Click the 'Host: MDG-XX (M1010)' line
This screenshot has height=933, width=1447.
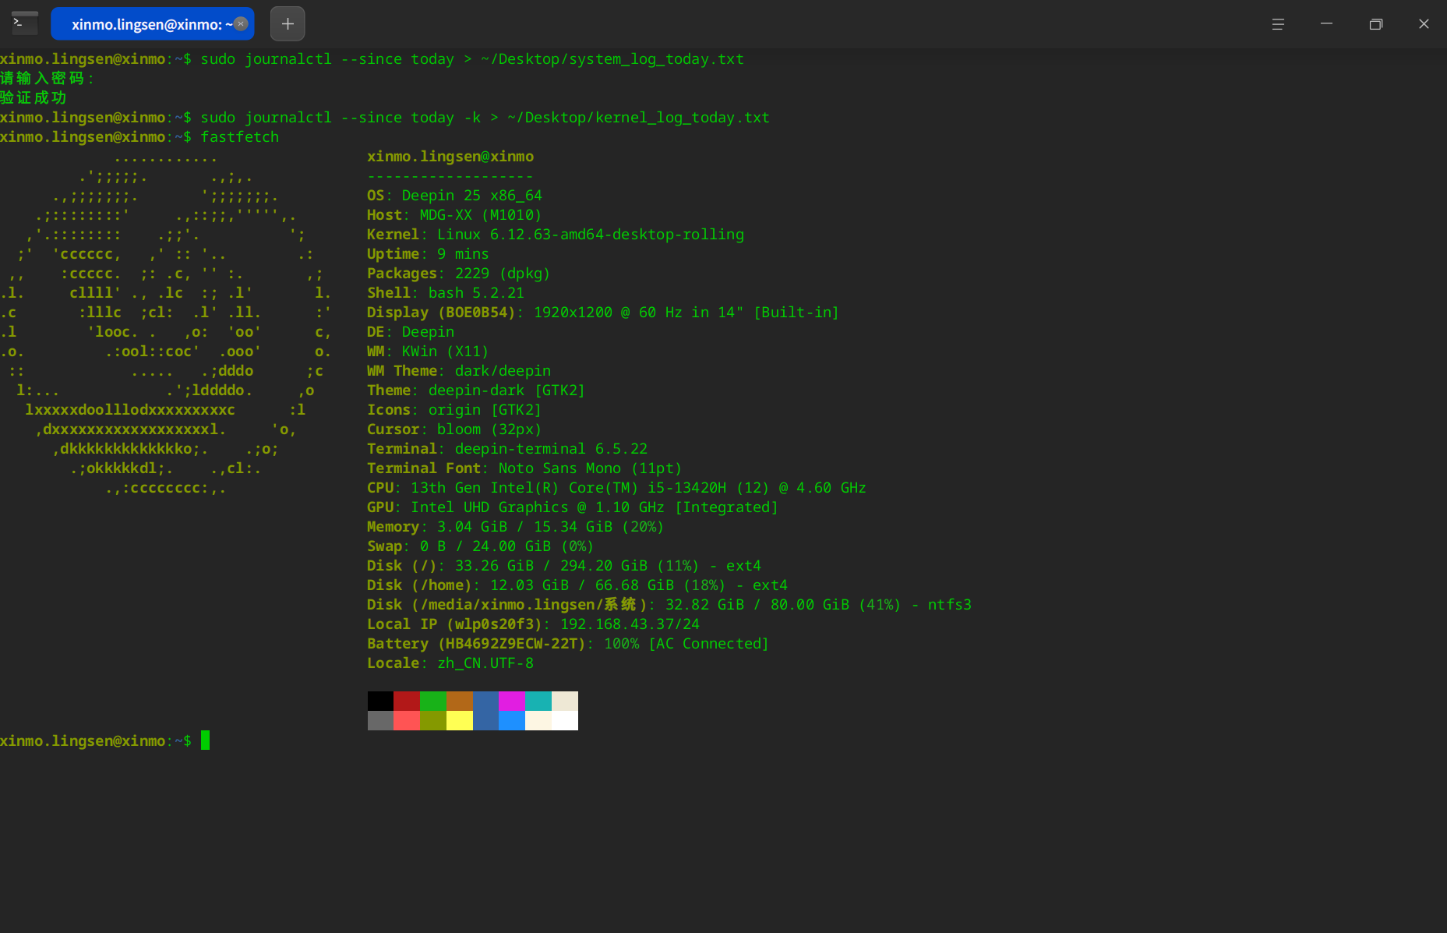(x=454, y=215)
